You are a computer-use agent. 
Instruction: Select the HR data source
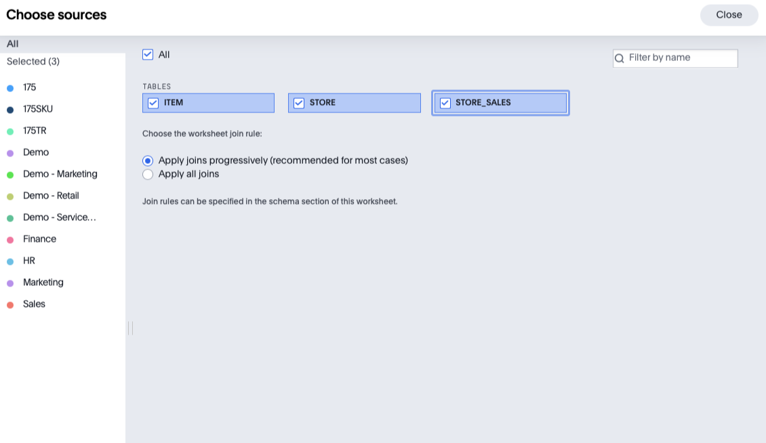[x=29, y=261]
